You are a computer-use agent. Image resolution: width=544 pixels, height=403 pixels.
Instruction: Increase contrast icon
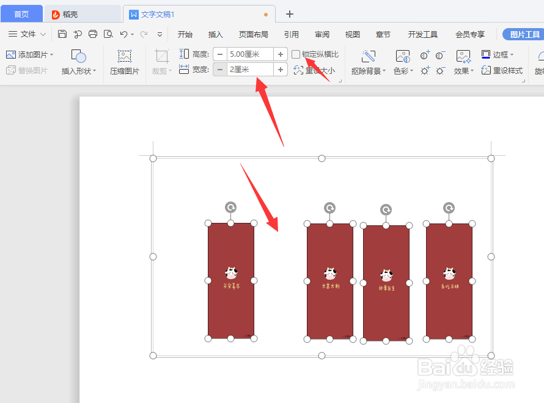pos(425,55)
